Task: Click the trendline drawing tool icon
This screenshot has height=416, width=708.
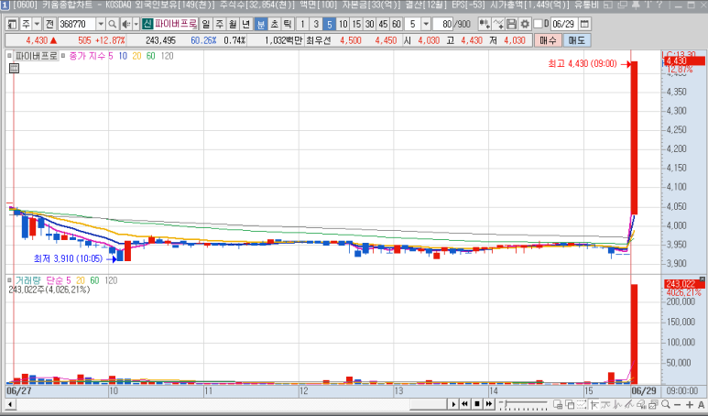Action: [x=629, y=404]
